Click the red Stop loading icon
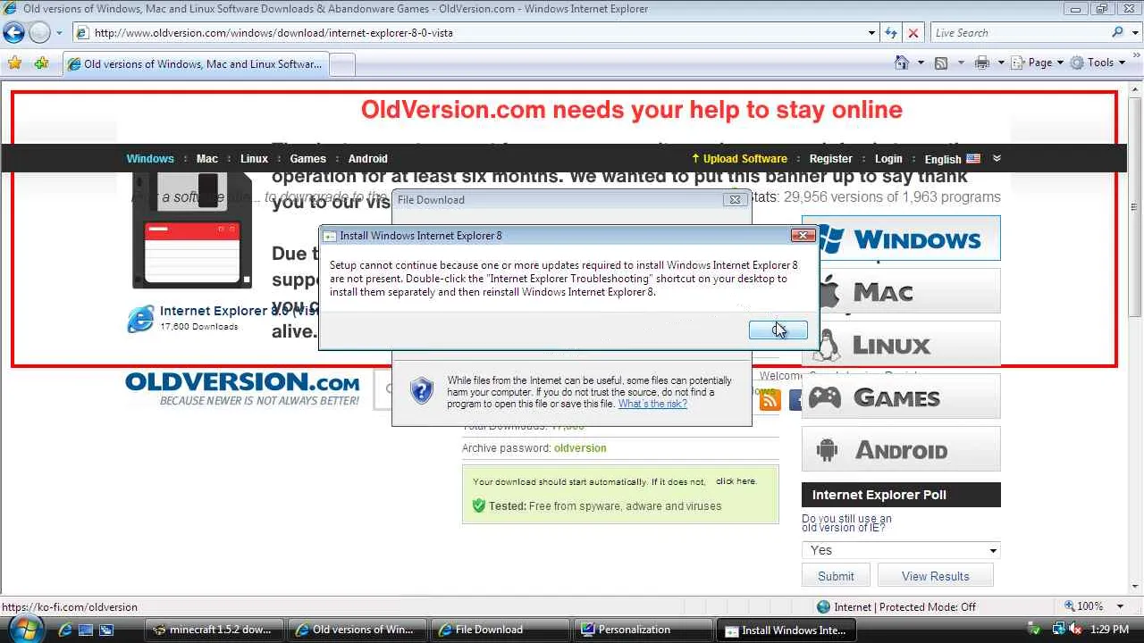 913,33
